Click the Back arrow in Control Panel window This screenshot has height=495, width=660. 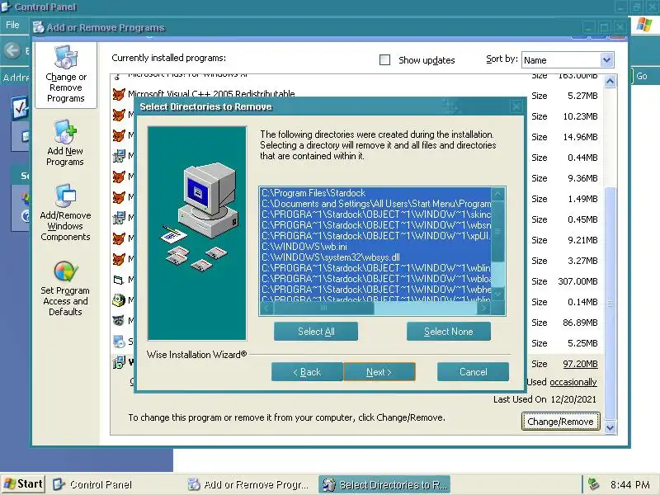12,51
